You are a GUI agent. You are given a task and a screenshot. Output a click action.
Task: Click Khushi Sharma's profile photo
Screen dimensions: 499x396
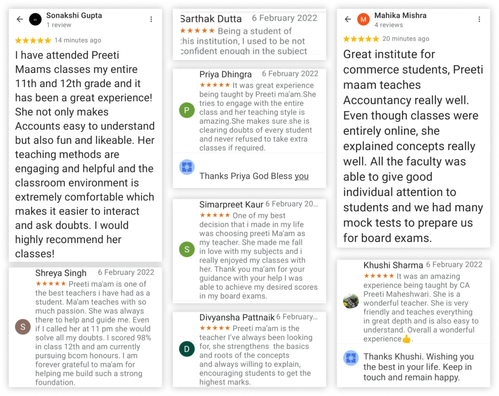[351, 301]
